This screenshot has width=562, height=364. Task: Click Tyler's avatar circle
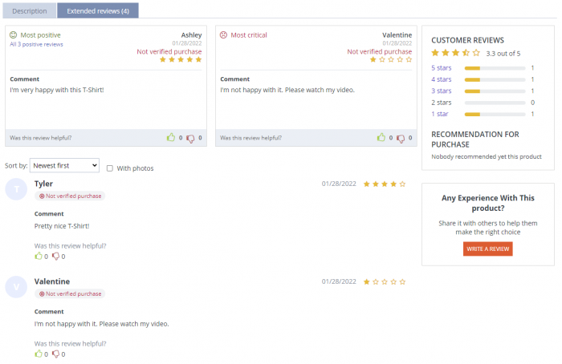pos(16,189)
